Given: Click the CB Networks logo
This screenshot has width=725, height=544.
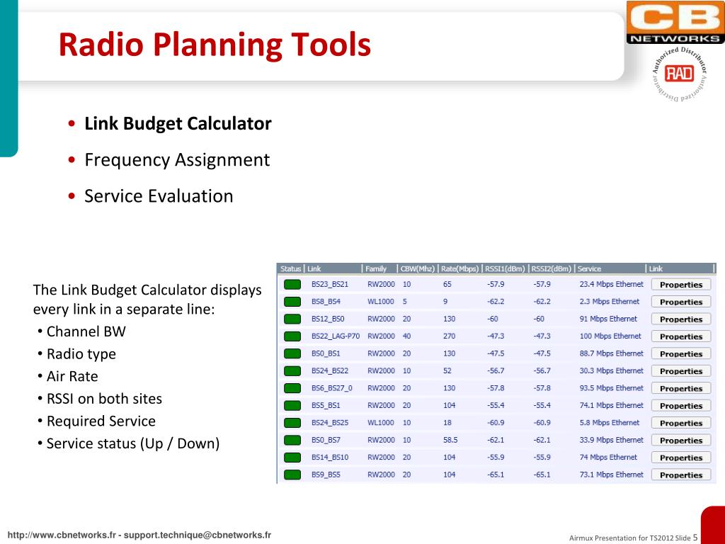Looking at the screenshot, I should 675,22.
